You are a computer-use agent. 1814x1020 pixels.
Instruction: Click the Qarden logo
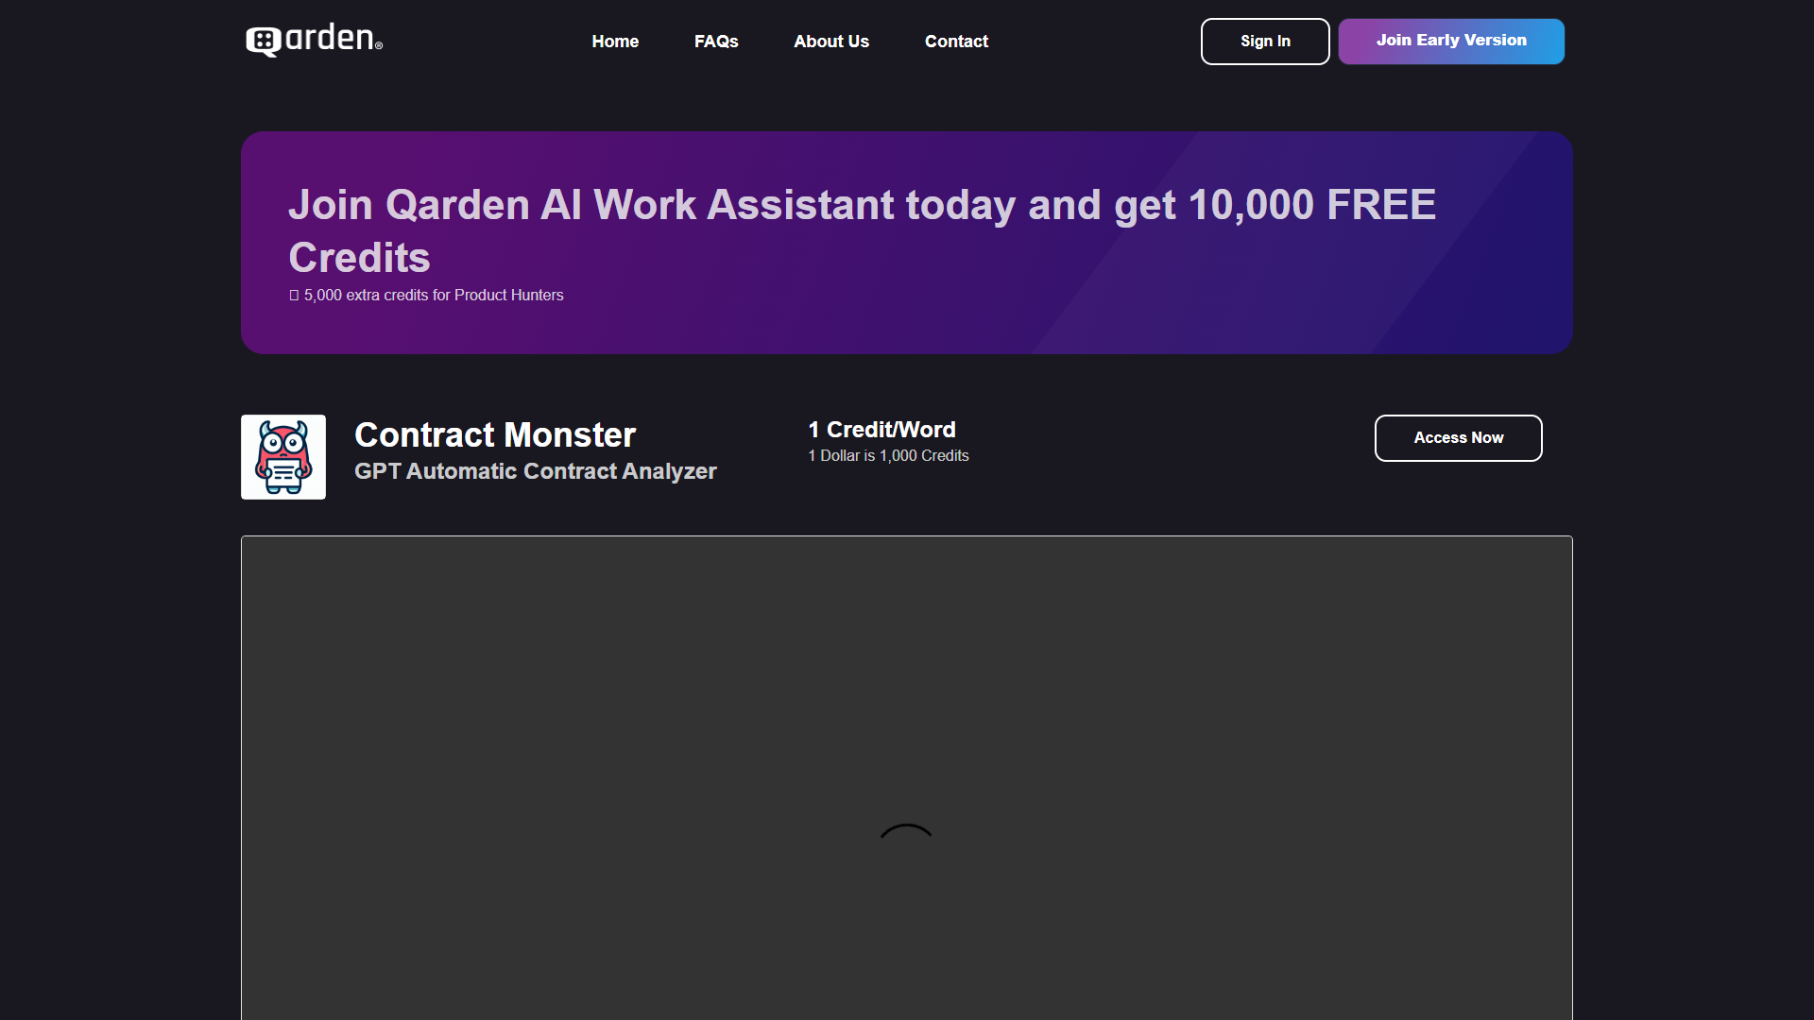314,40
